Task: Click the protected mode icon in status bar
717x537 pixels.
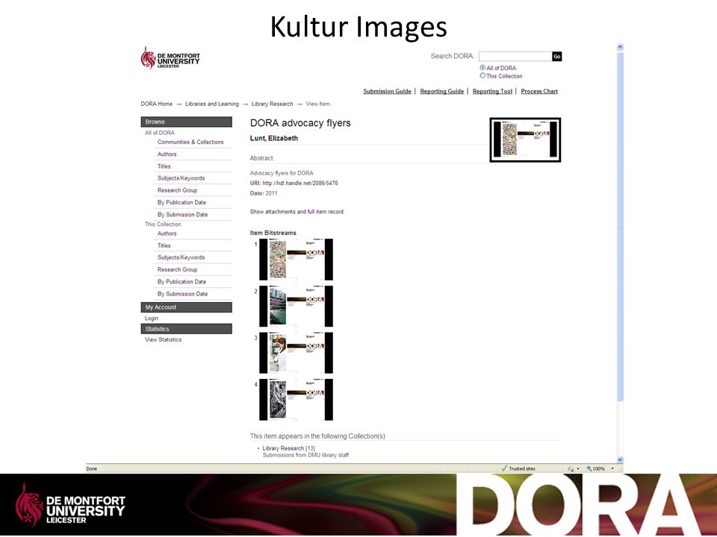Action: [571, 468]
